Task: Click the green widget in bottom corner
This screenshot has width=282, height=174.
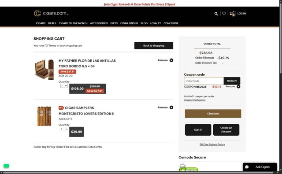Action: 6,166
